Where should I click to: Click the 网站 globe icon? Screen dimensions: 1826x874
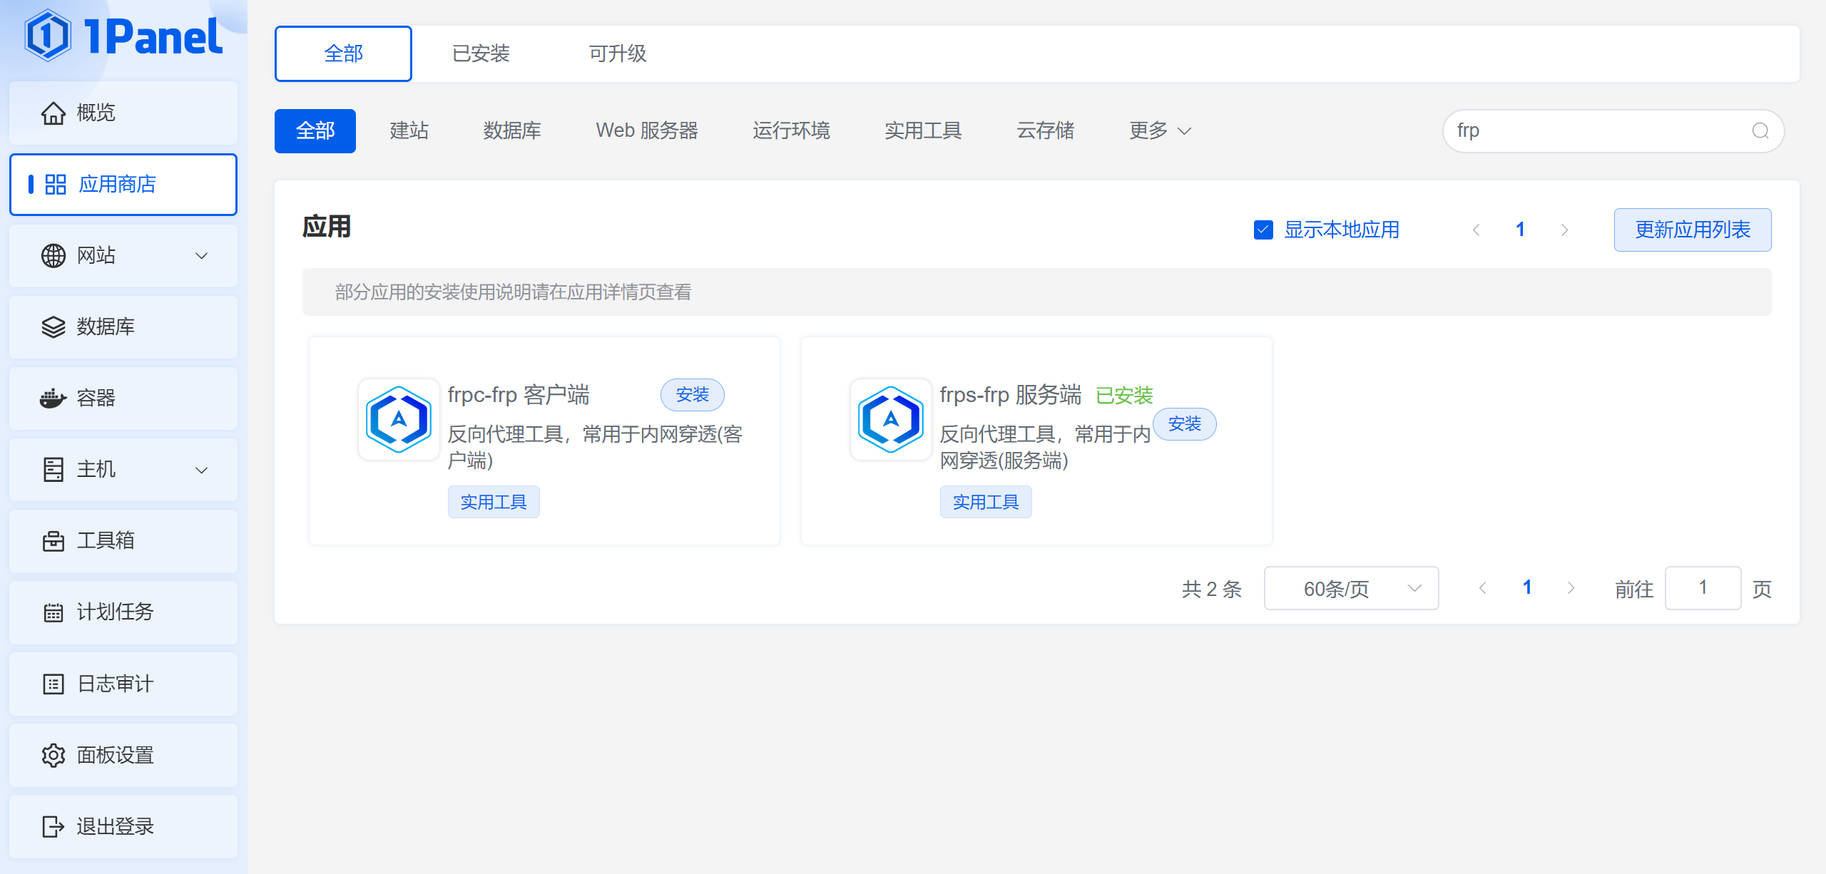tap(53, 255)
